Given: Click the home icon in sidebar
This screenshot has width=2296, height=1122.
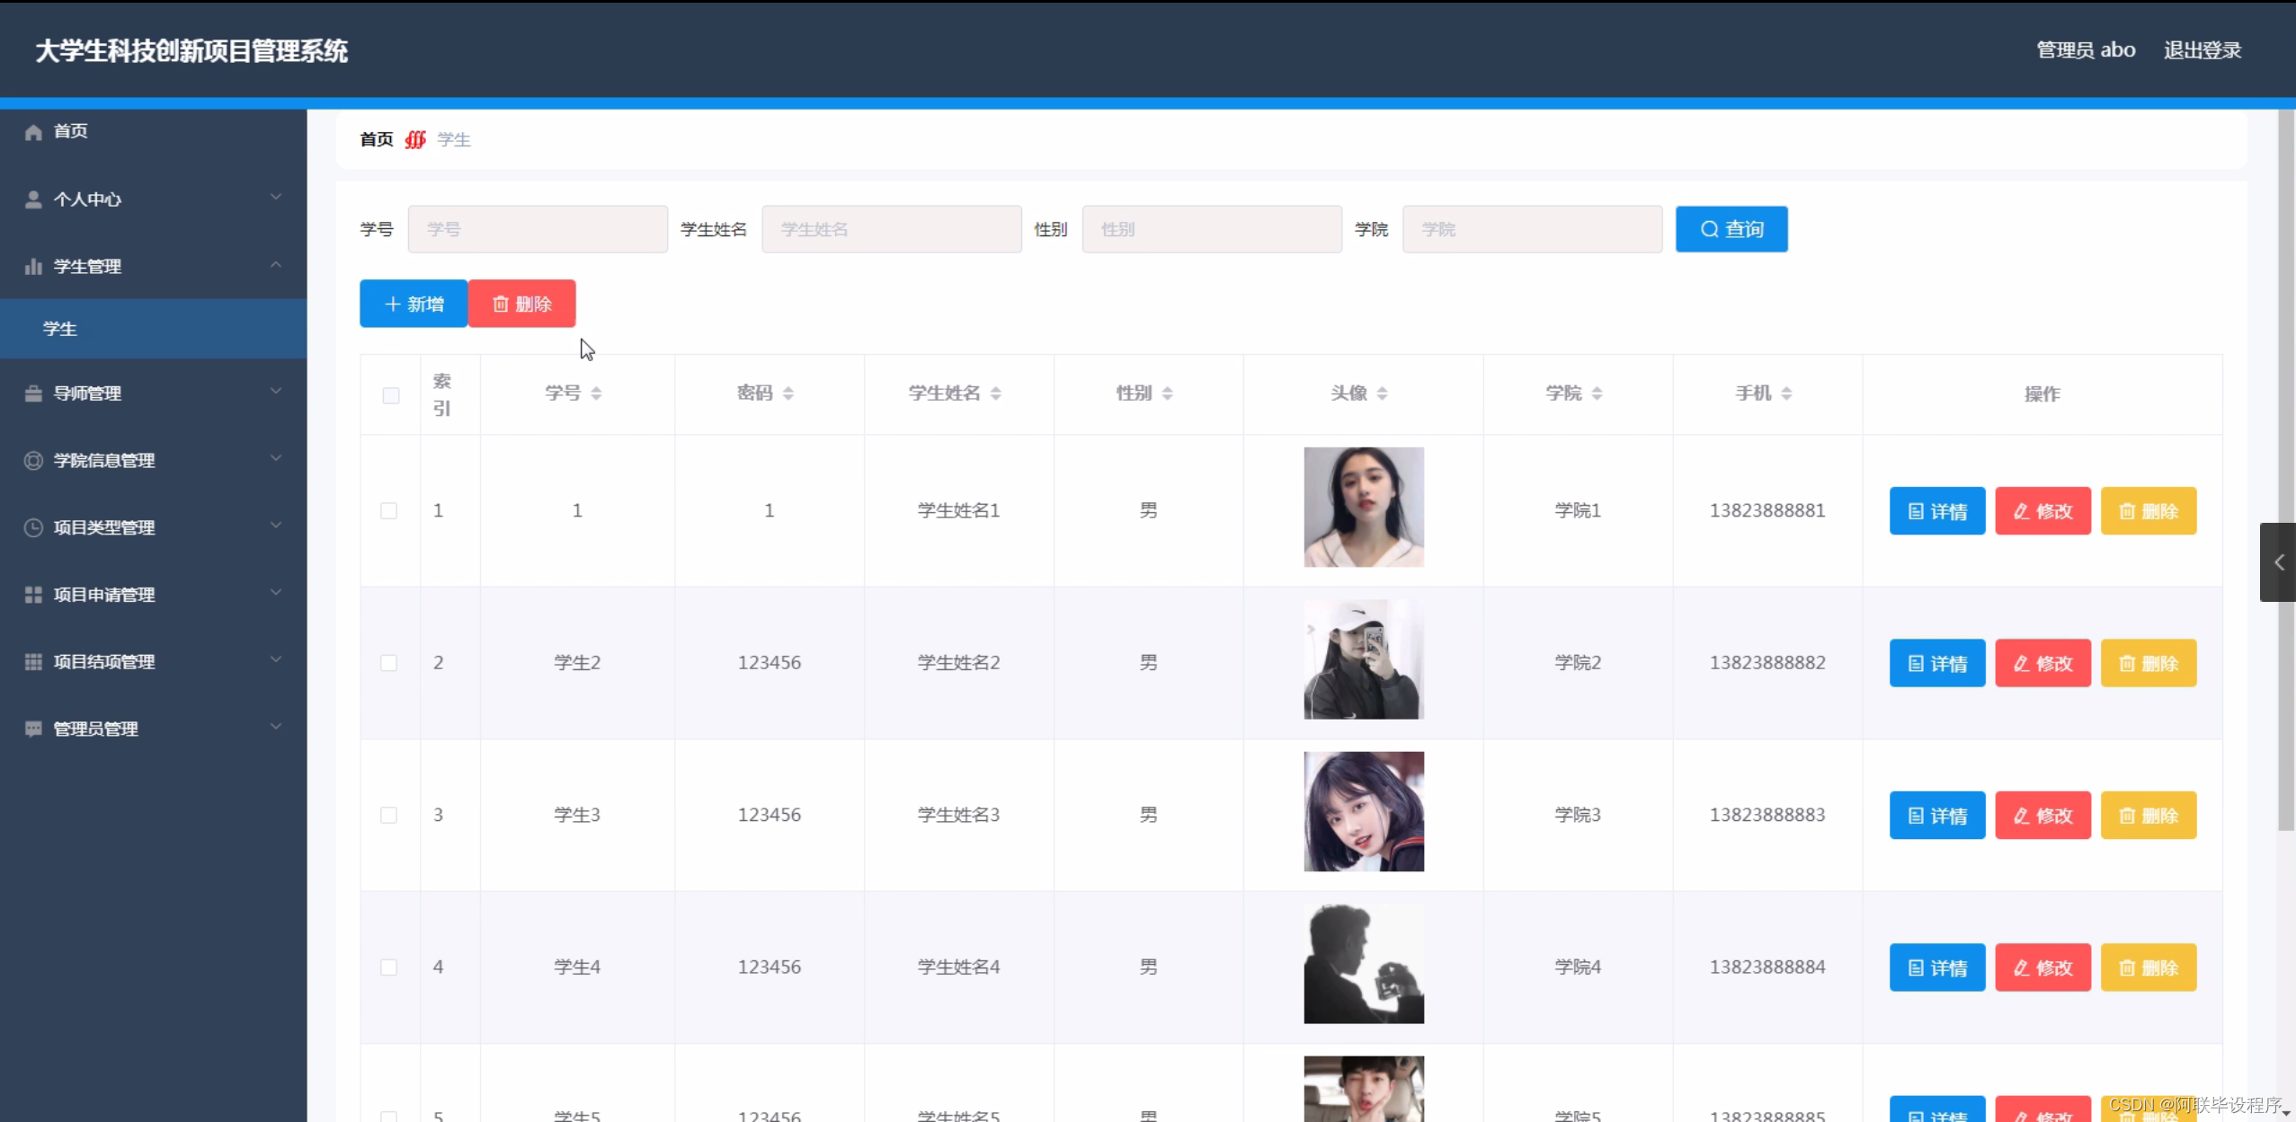Looking at the screenshot, I should click(33, 132).
